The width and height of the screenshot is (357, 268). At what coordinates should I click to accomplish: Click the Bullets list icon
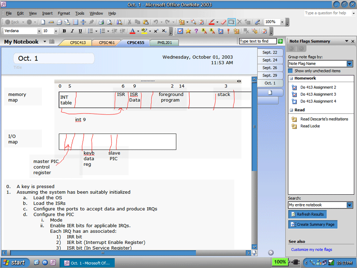click(91, 31)
